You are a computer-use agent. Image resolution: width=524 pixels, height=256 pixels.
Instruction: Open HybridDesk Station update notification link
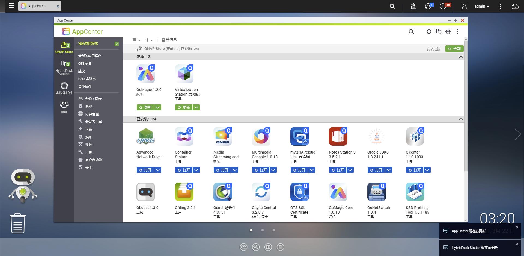[x=475, y=248]
